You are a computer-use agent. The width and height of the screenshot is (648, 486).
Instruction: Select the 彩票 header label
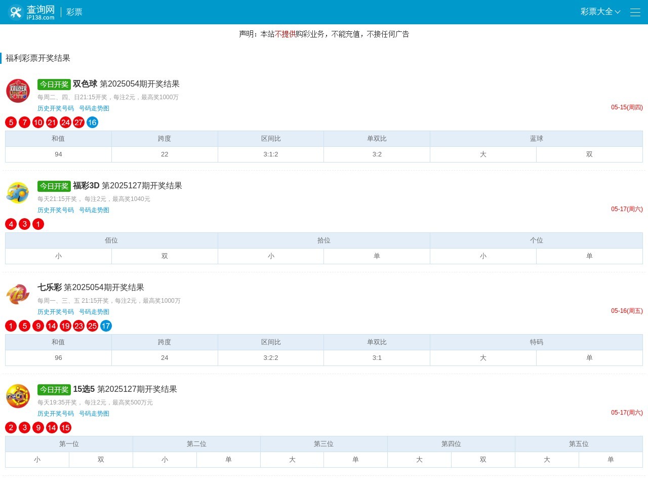click(74, 12)
